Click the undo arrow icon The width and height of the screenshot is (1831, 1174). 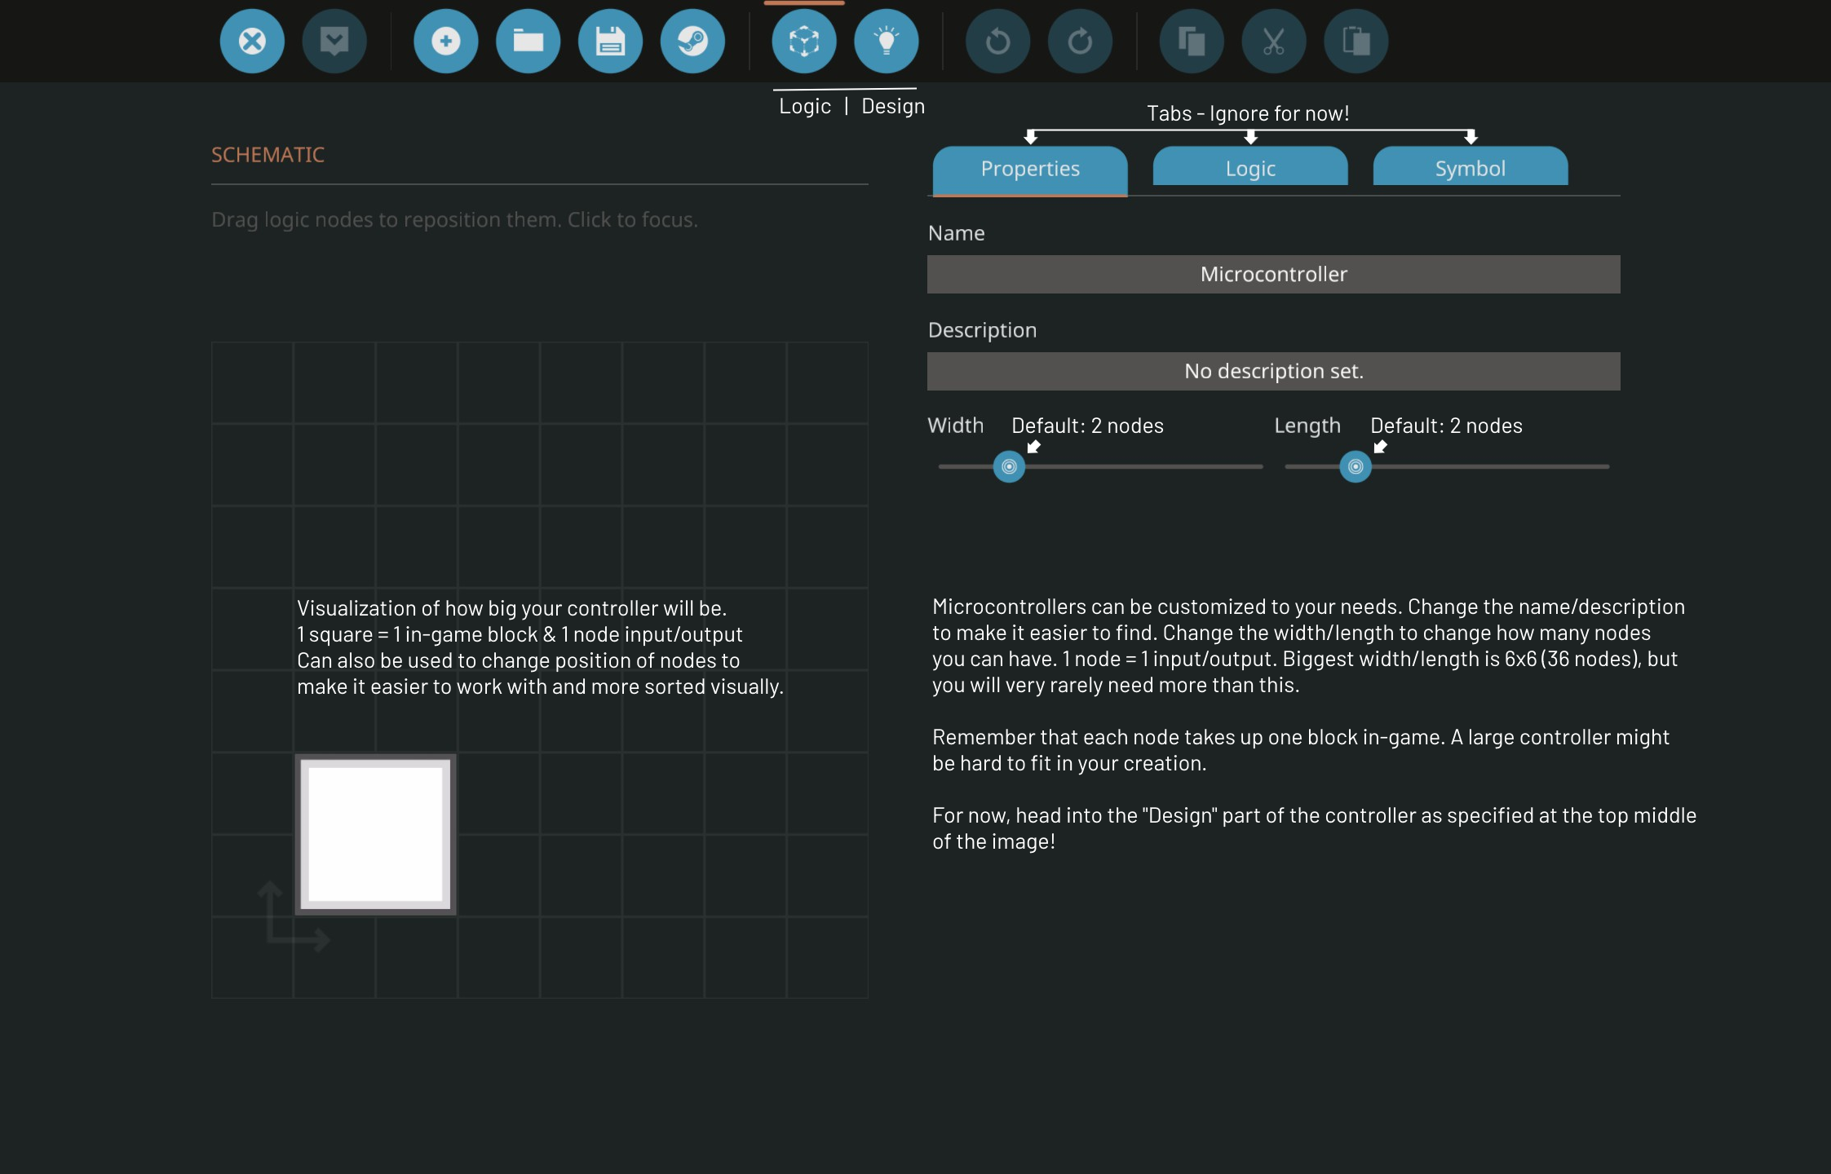coord(998,41)
